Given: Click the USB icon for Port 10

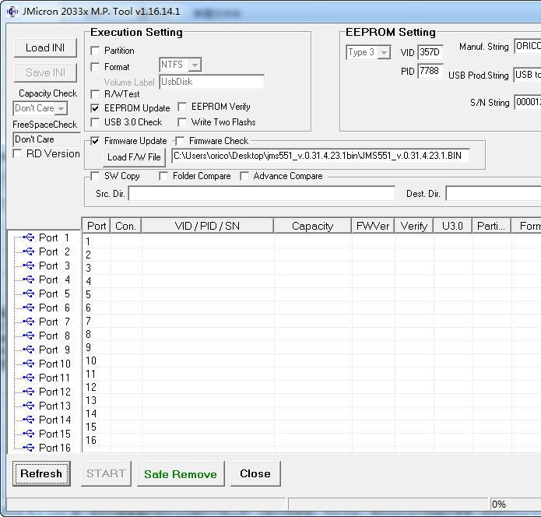Looking at the screenshot, I should pos(29,364).
